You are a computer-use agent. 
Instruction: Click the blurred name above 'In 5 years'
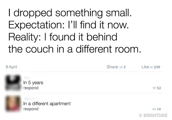[x=27, y=78]
